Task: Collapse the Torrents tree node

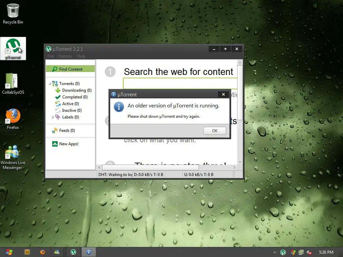Action: pyautogui.click(x=50, y=84)
